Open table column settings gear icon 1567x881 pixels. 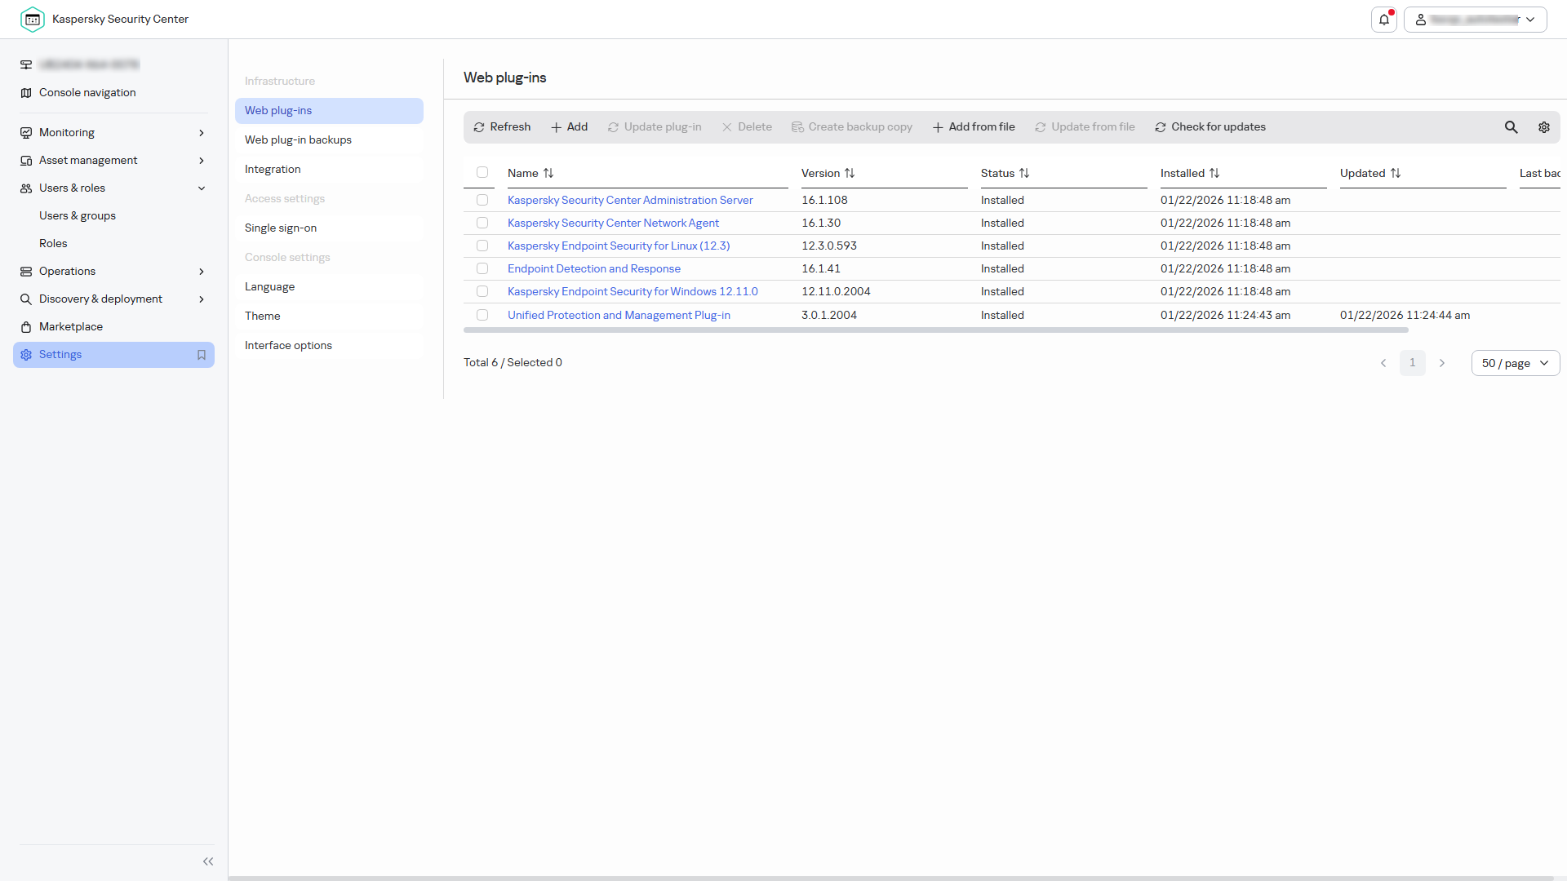1544,127
